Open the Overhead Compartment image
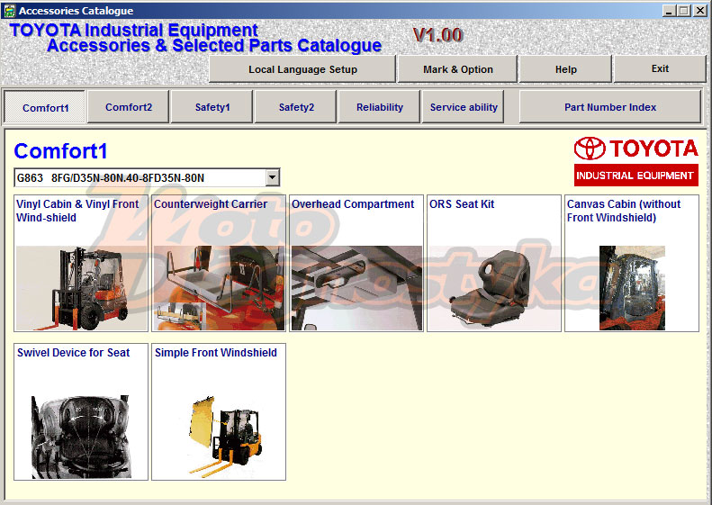712x505 pixels. click(357, 288)
